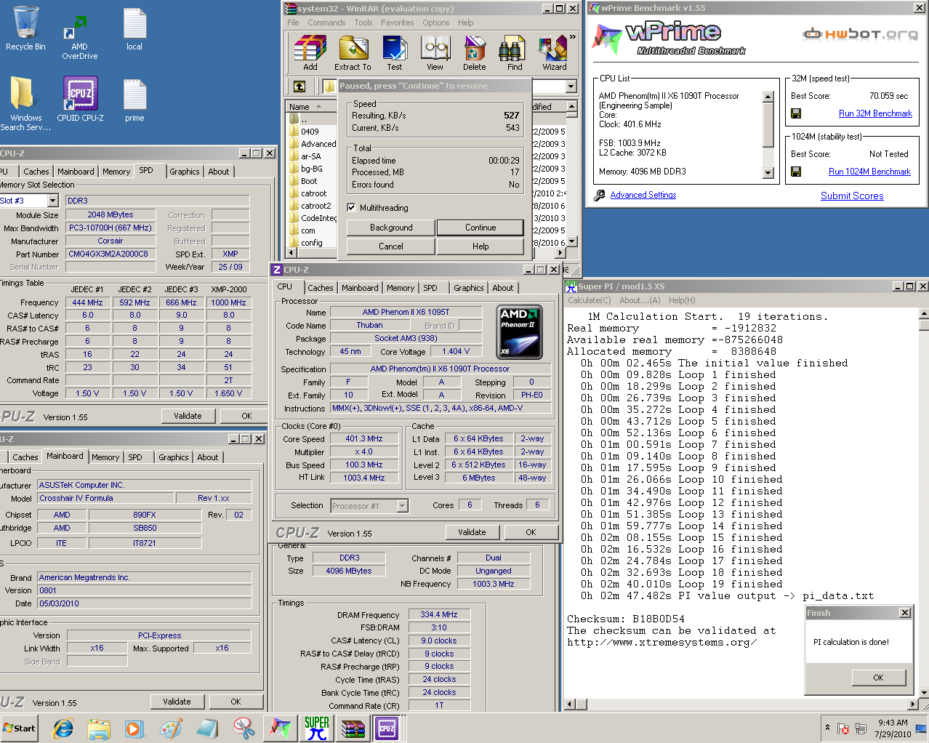This screenshot has height=743, width=929.
Task: Launch CPUID CPU-Z desktop shortcut
Action: coord(80,99)
